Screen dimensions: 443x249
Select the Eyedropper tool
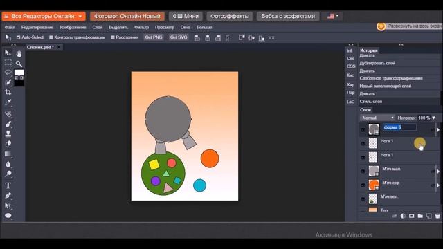click(x=8, y=102)
